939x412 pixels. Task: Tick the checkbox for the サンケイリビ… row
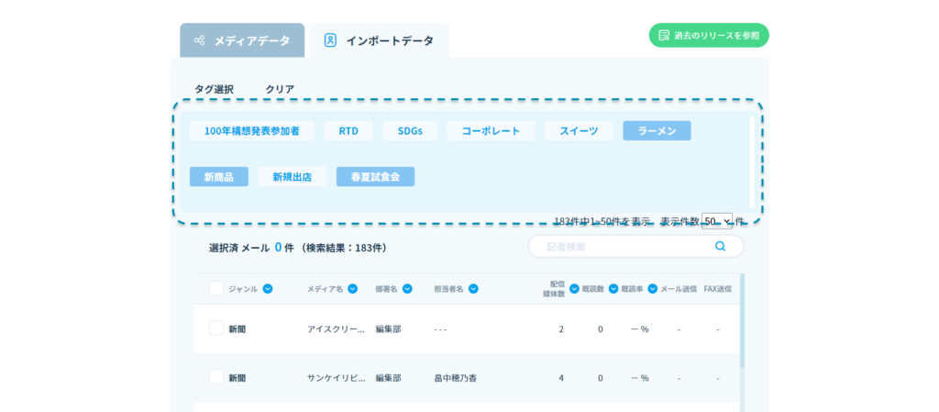click(x=216, y=377)
